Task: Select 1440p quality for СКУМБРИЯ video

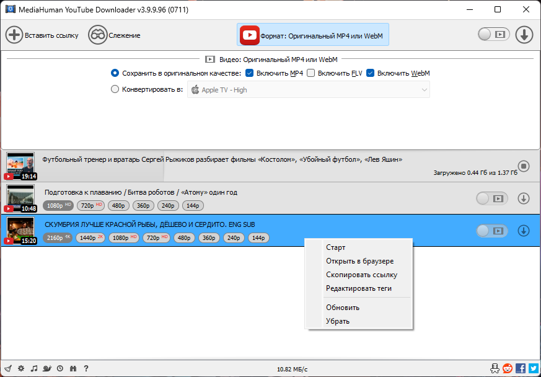Action: click(90, 238)
